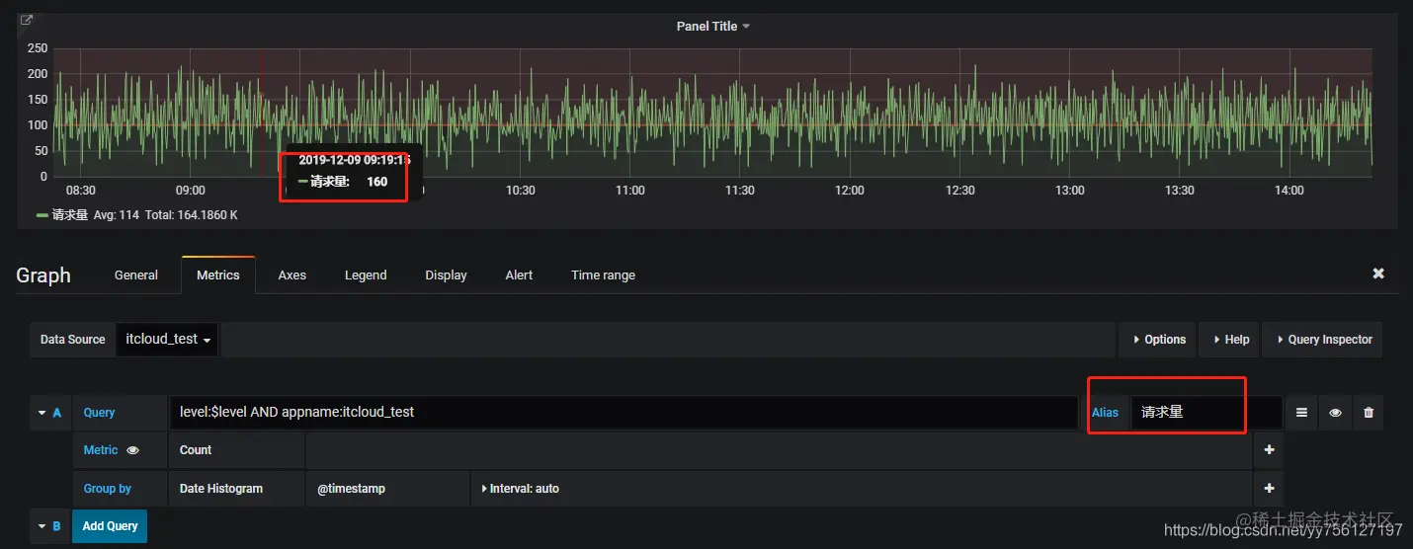Add a Group by with the plus button

click(1269, 488)
